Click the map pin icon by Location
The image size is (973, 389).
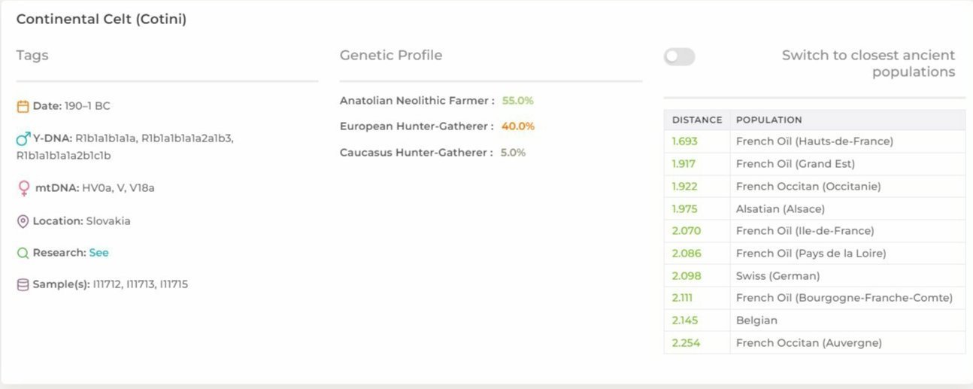click(x=23, y=221)
